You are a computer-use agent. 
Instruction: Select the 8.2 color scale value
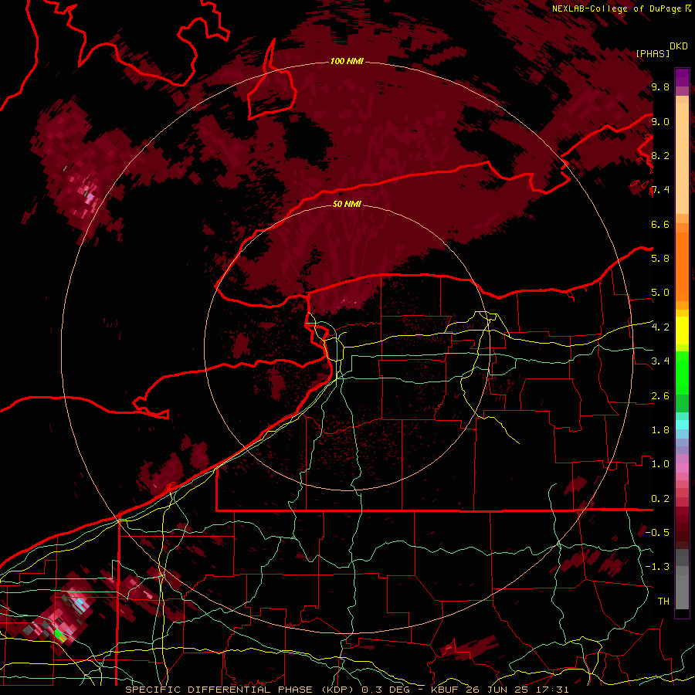click(x=660, y=155)
